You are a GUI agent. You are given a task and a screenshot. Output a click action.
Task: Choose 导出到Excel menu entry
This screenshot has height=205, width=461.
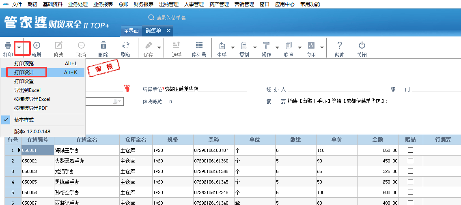[27, 90]
